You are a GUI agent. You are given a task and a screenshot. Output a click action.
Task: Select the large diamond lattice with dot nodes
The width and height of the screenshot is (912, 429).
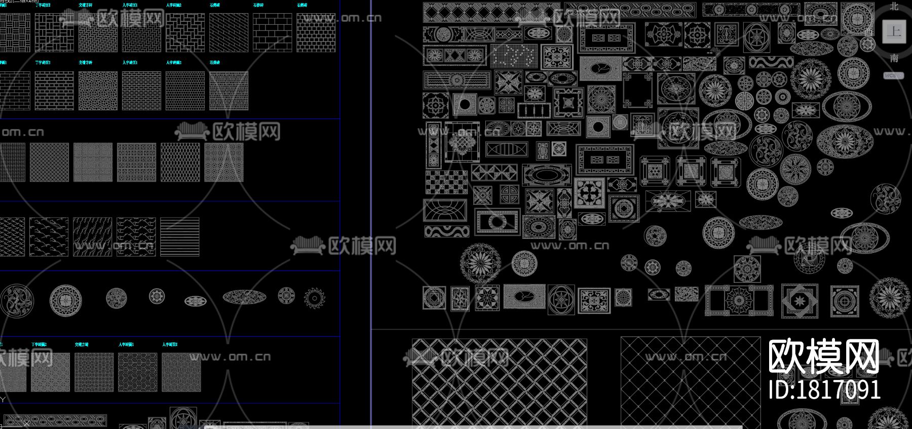pos(691,382)
